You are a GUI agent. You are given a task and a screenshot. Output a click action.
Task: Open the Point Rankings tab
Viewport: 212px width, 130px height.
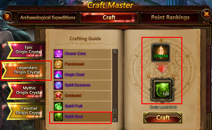click(170, 17)
